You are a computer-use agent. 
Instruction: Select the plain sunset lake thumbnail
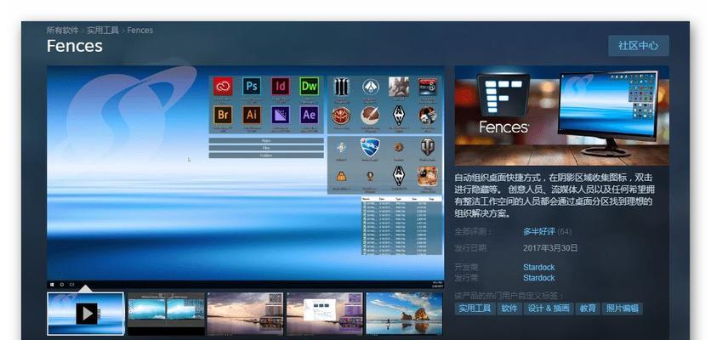coord(245,314)
